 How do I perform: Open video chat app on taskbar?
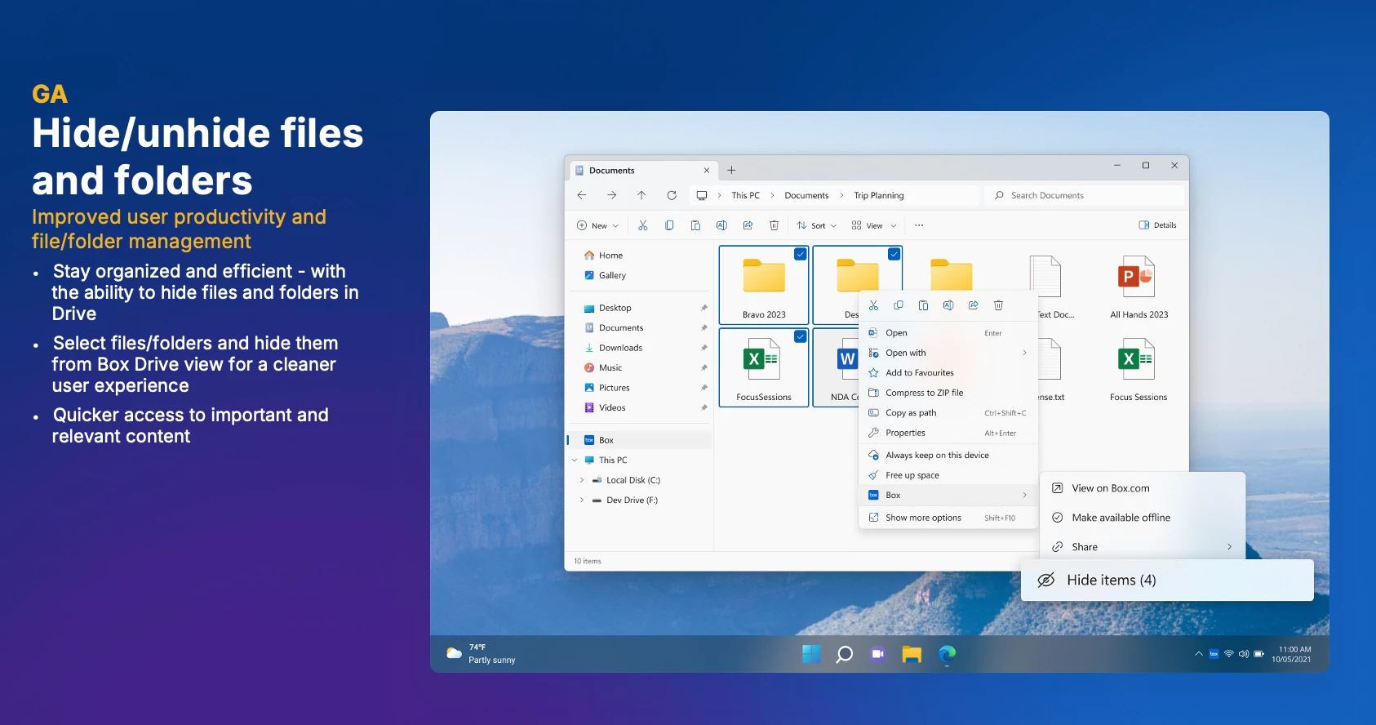pos(878,654)
